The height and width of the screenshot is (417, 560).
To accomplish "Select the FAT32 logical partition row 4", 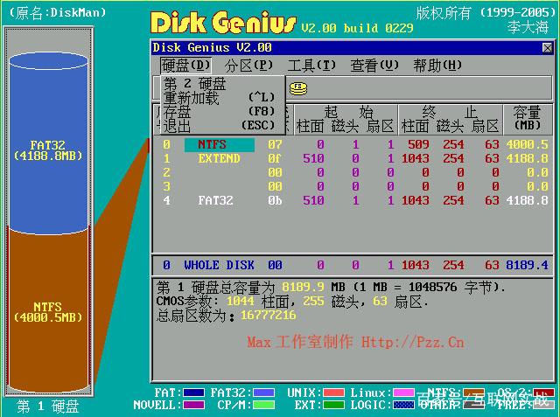I will 353,200.
